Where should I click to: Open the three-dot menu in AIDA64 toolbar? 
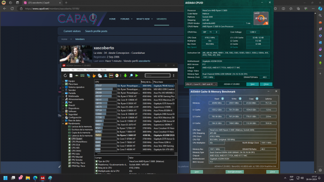[x=173, y=75]
